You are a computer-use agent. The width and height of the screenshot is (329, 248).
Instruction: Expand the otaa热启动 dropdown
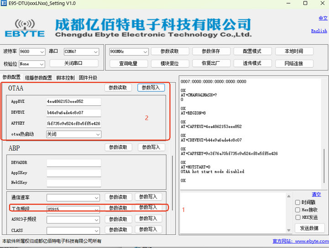point(74,134)
